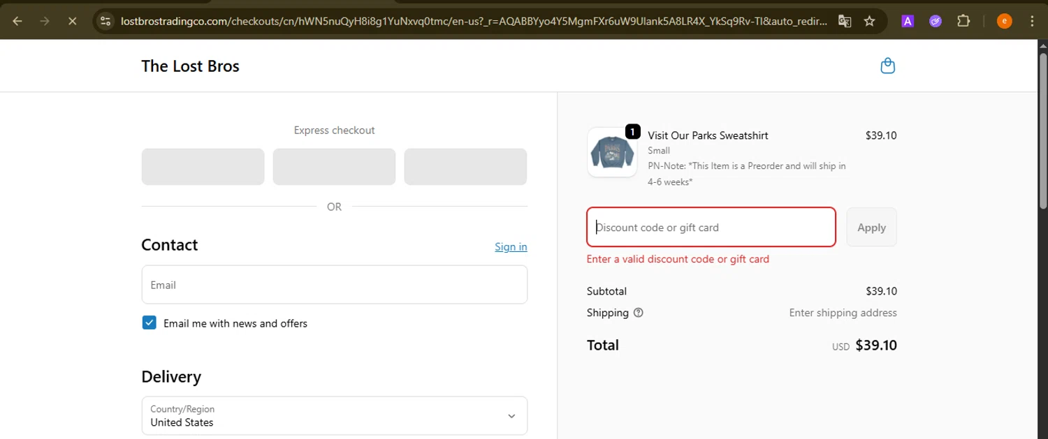Click the discount code error message

(x=678, y=259)
